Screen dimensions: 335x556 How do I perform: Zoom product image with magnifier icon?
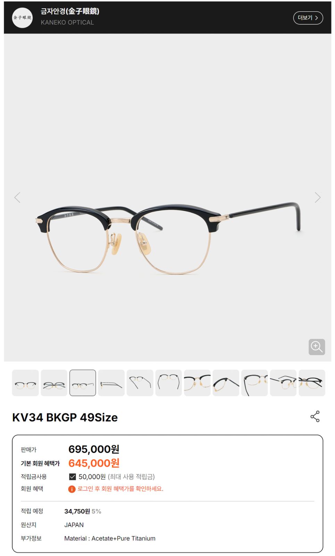coord(317,347)
